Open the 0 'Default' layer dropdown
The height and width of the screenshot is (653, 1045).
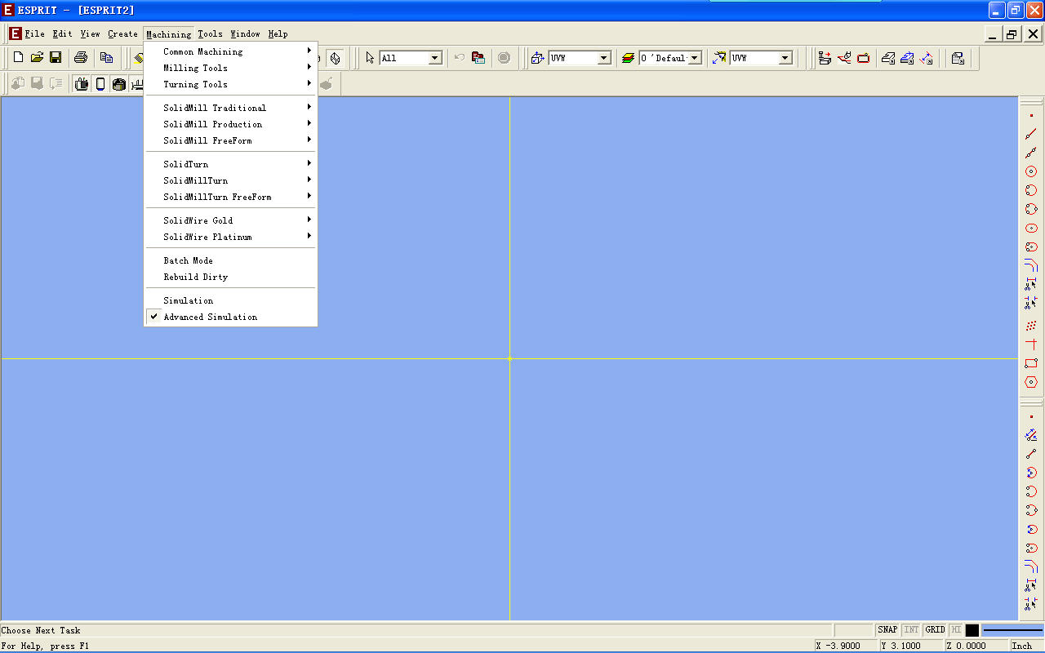[695, 58]
